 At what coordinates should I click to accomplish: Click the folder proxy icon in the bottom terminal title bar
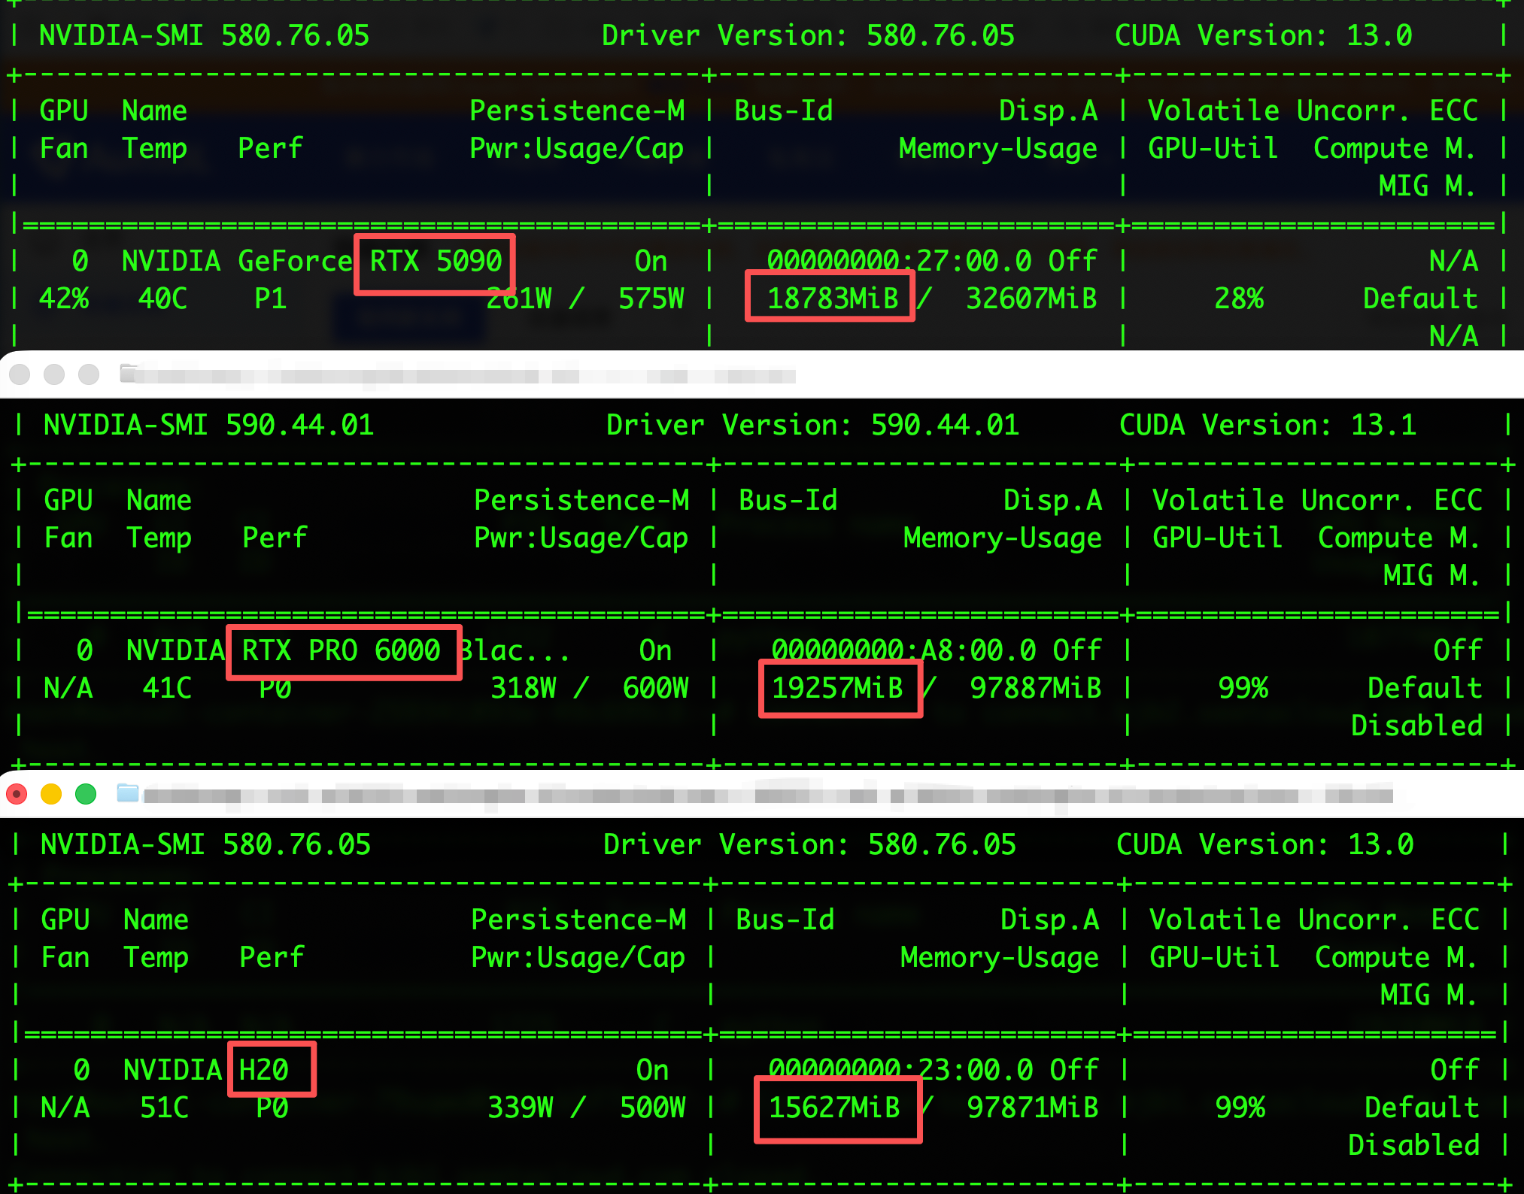[x=127, y=793]
